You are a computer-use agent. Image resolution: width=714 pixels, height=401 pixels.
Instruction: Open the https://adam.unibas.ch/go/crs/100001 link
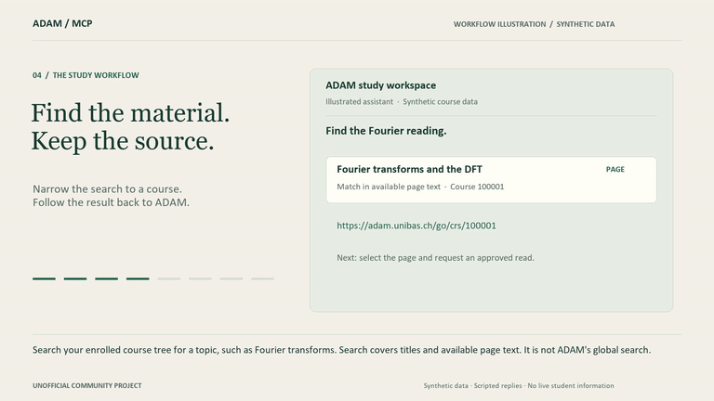pyautogui.click(x=416, y=226)
